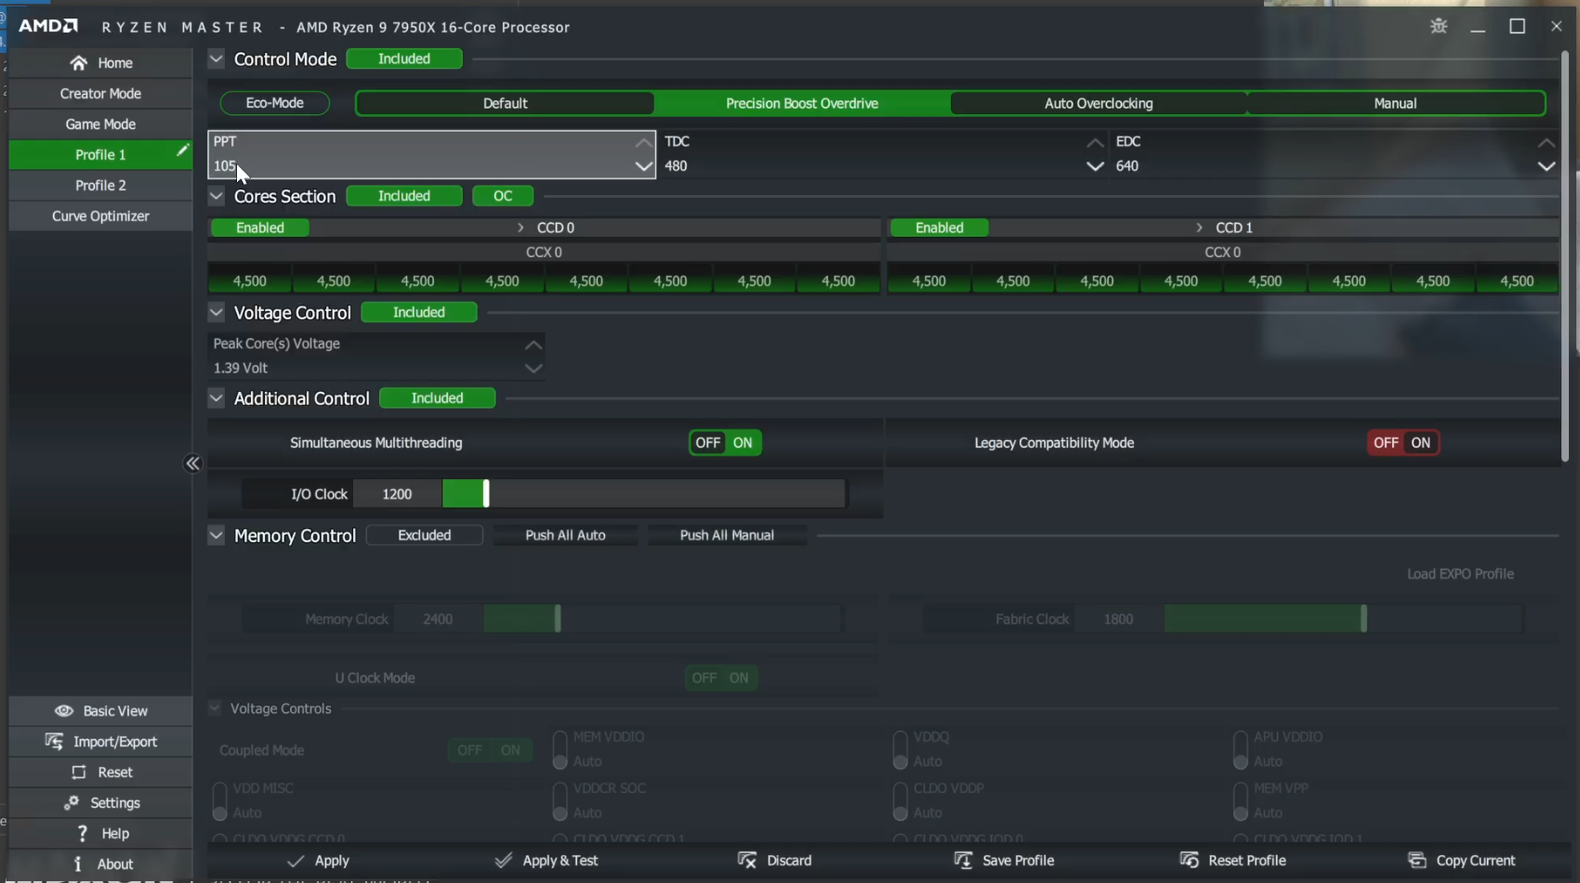Screen dimensions: 1580x883
Task: Toggle Legacy Compatibility Mode switch
Action: click(x=1403, y=443)
